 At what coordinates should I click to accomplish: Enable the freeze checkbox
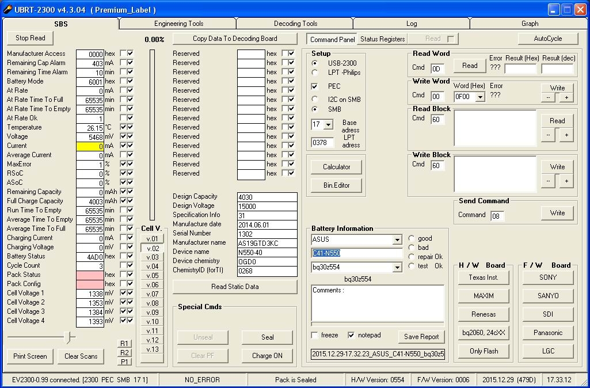[x=315, y=335]
